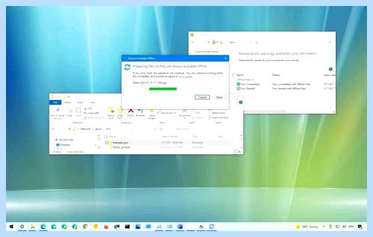Image resolution: width=373 pixels, height=237 pixels.
Task: Open Firefox from the taskbar
Action: [x=106, y=227]
